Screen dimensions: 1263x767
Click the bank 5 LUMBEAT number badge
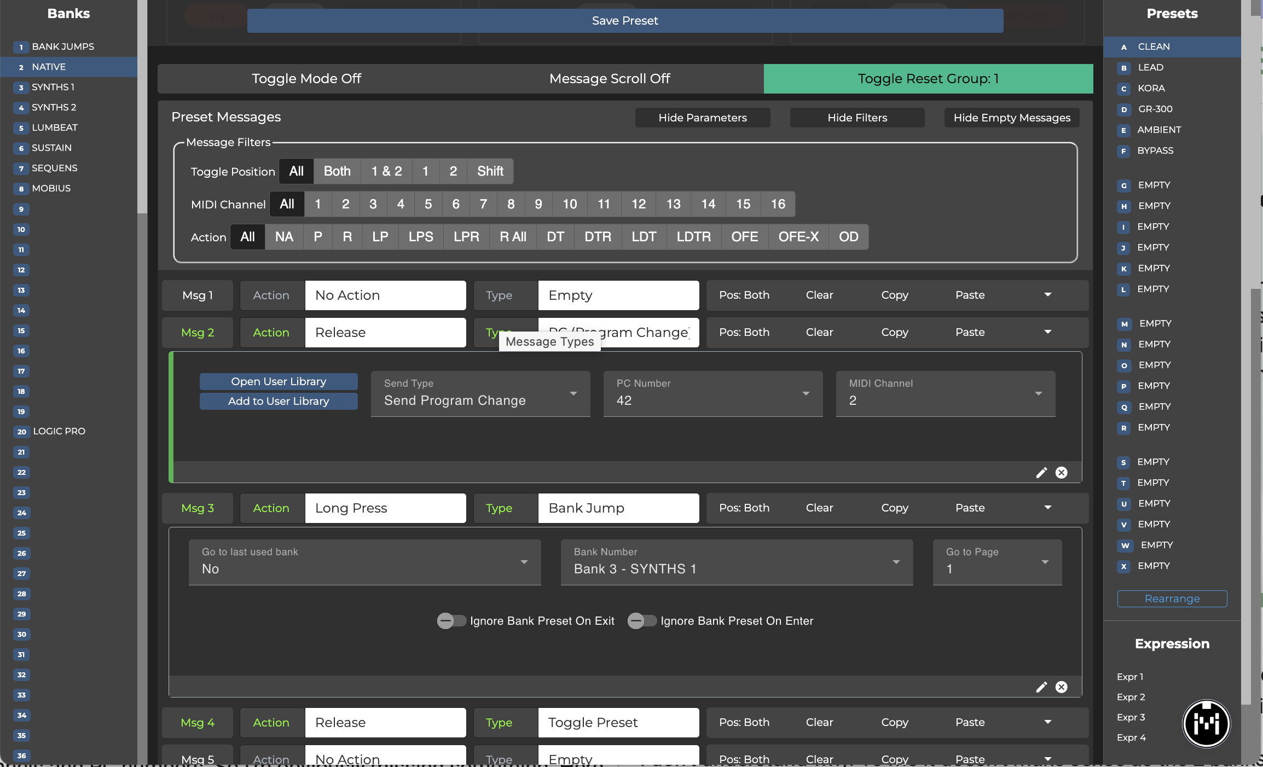point(21,128)
